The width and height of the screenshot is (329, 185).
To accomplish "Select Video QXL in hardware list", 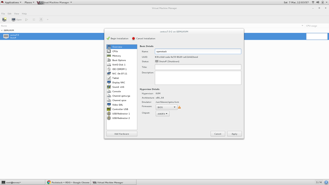I will click(117, 105).
